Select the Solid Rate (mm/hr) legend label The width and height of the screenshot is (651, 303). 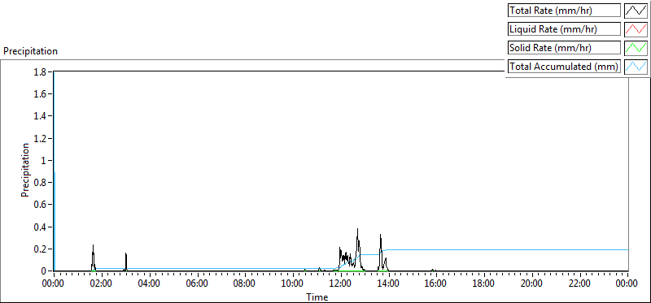coord(564,48)
